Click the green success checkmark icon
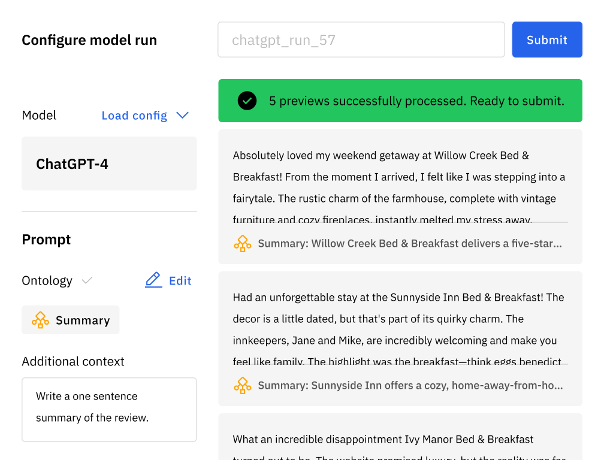 click(247, 101)
